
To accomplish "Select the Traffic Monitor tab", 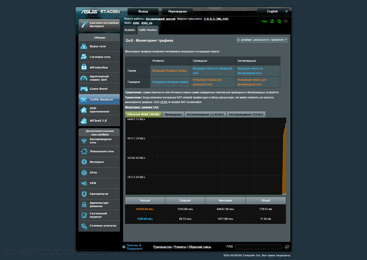I will [148, 30].
